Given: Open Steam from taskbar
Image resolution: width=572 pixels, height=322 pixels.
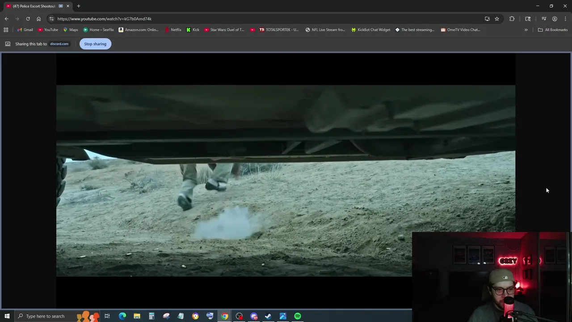Looking at the screenshot, I should click(x=268, y=316).
